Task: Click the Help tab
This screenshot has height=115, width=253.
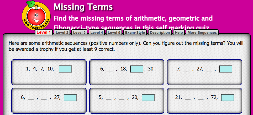Action: point(179,32)
